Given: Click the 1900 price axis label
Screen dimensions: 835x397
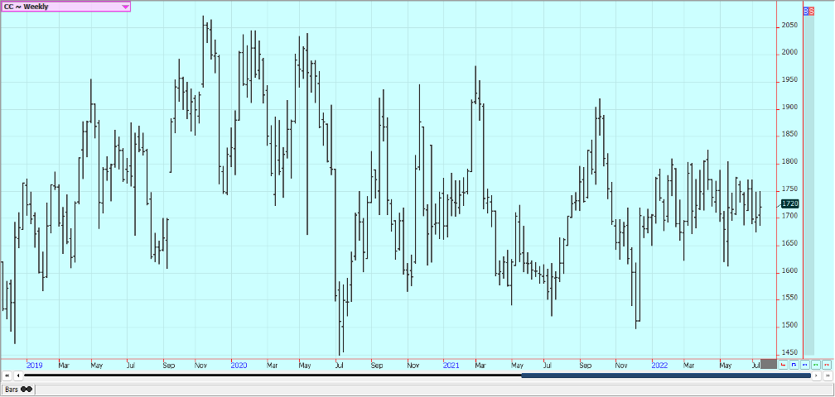Looking at the screenshot, I should pyautogui.click(x=789, y=108).
